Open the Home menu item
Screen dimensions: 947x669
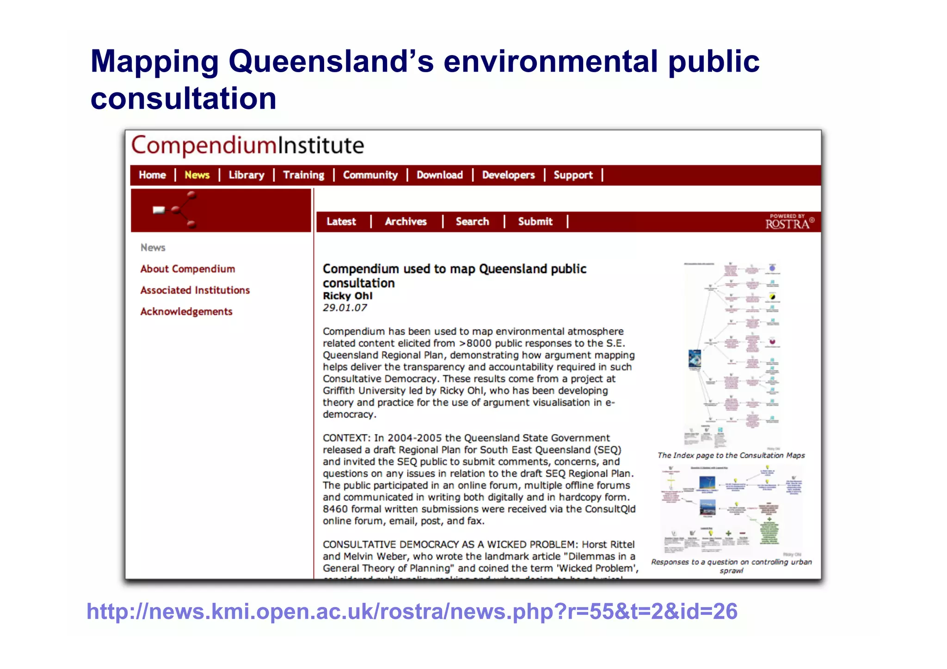click(x=152, y=175)
